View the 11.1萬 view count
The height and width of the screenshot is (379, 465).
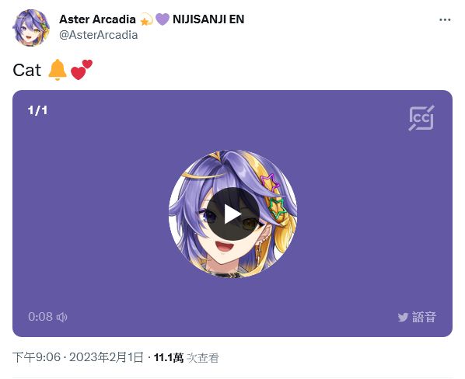pos(169,358)
